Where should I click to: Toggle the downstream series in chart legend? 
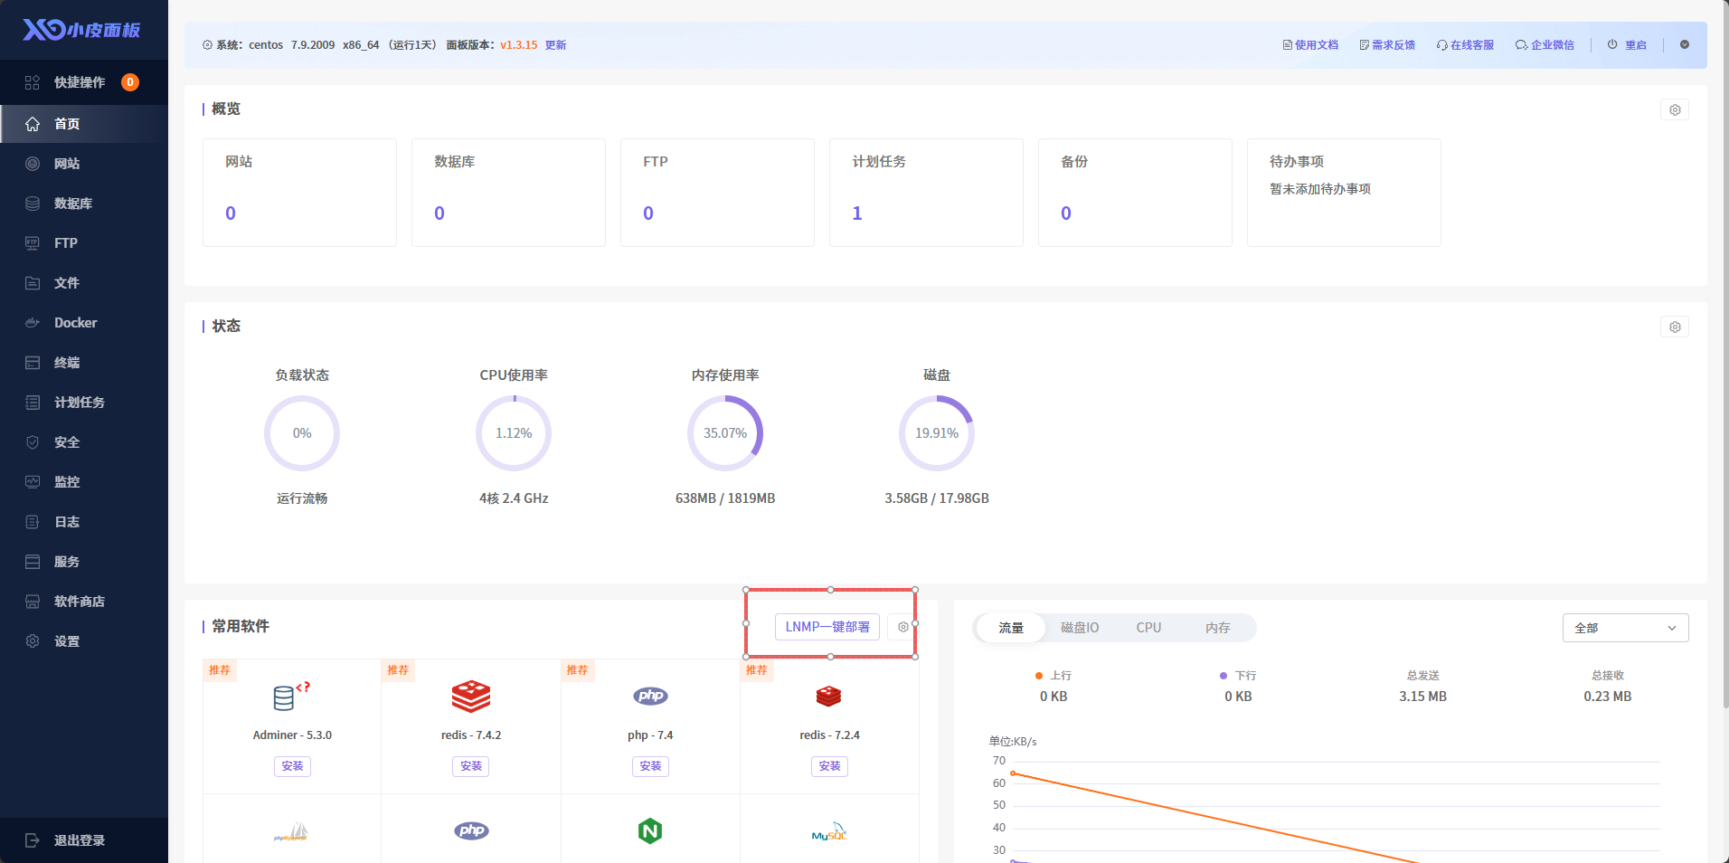coord(1238,676)
